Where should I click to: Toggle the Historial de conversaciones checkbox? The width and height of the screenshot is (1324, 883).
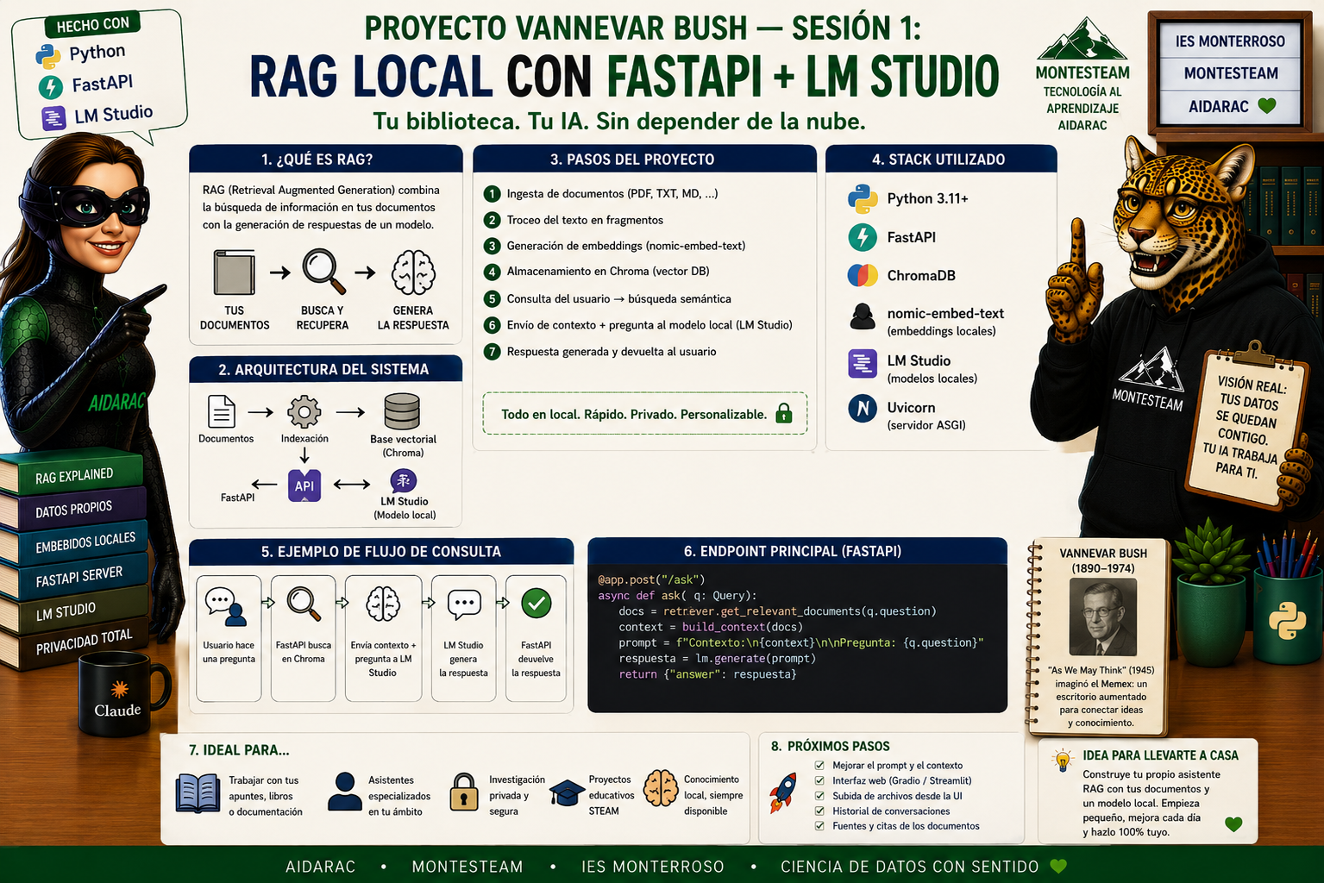[x=819, y=811]
